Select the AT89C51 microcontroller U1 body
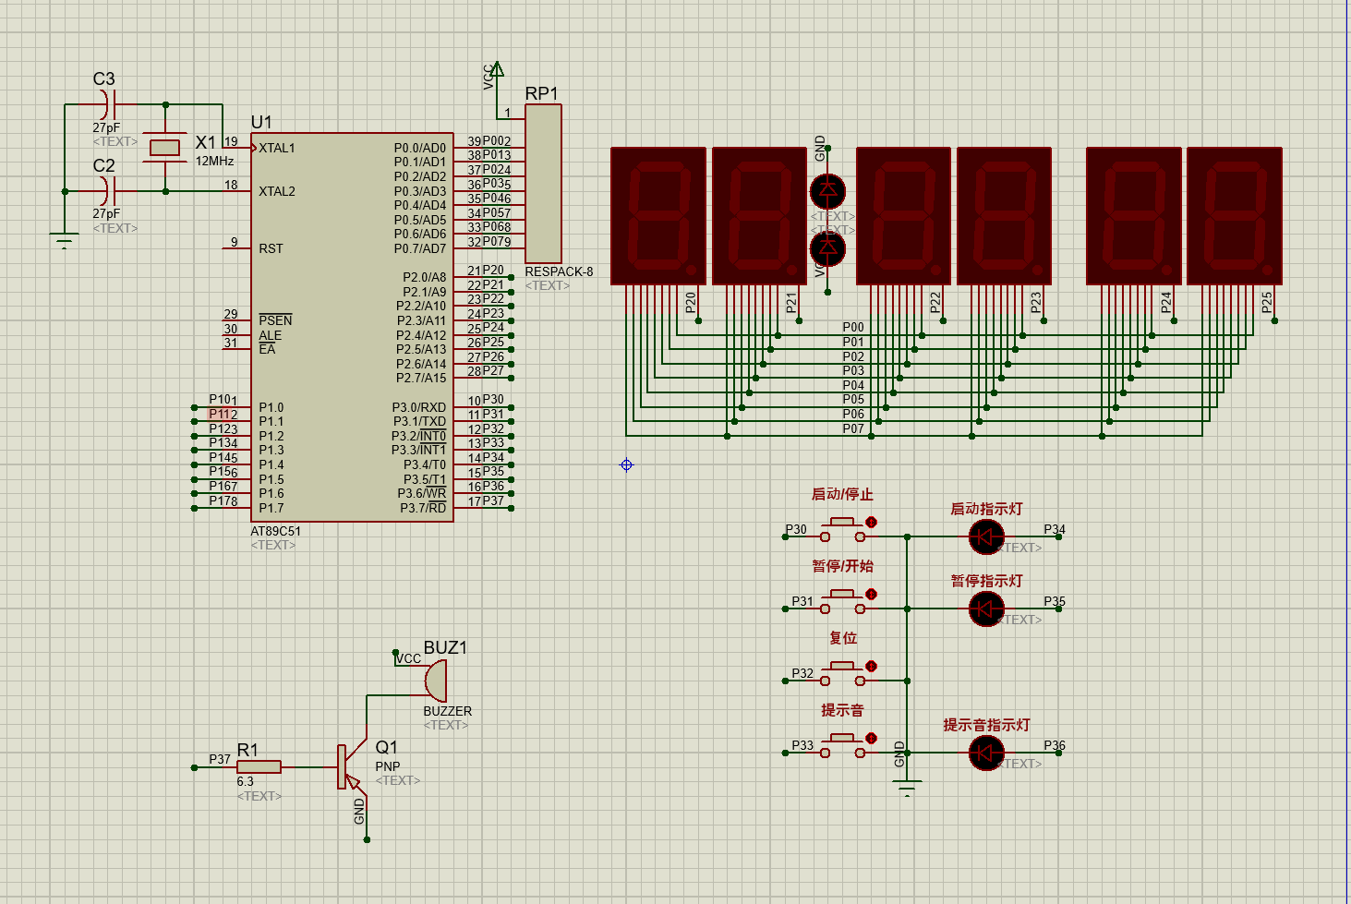The width and height of the screenshot is (1351, 904). click(x=352, y=327)
